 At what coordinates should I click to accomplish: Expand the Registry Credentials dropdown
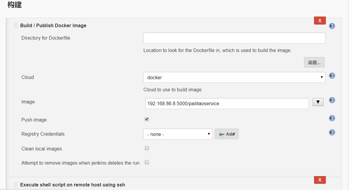[178, 134]
